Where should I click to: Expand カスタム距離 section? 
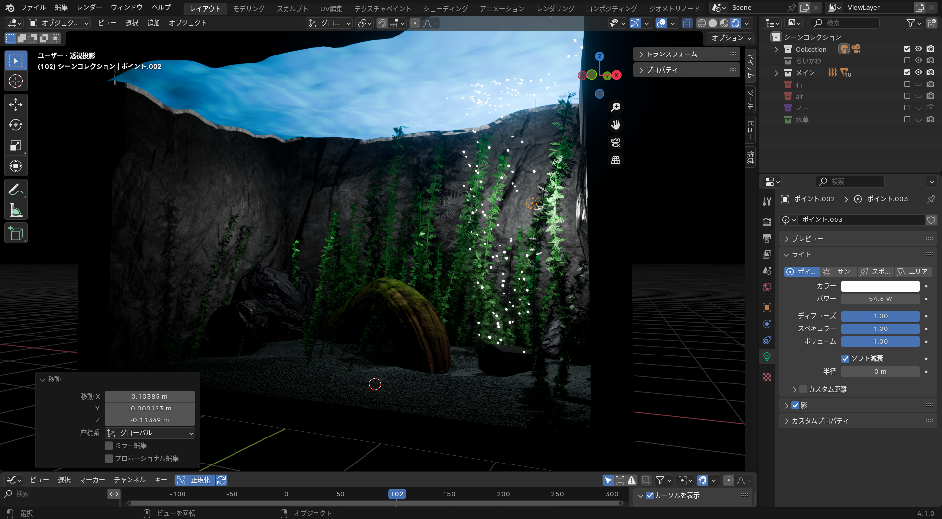[x=795, y=389]
